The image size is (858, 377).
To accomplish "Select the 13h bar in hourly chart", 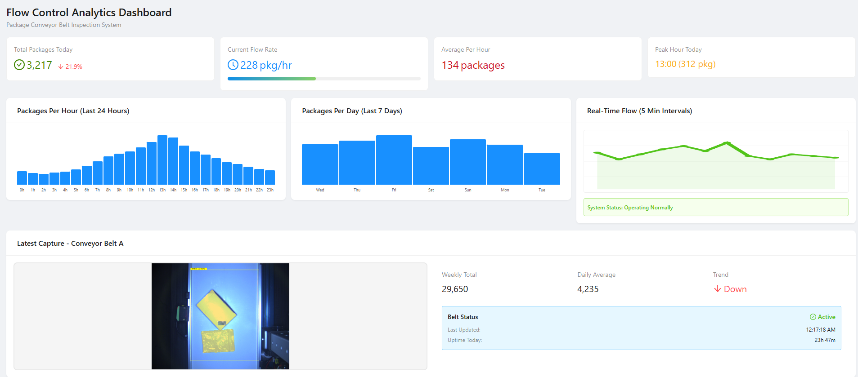I will [x=162, y=160].
